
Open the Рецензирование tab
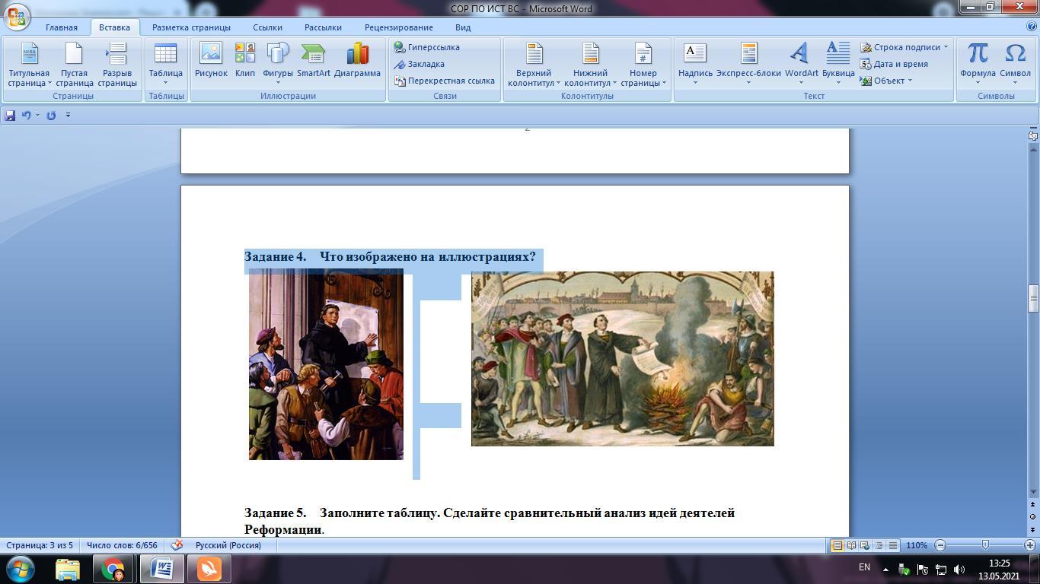click(x=399, y=27)
